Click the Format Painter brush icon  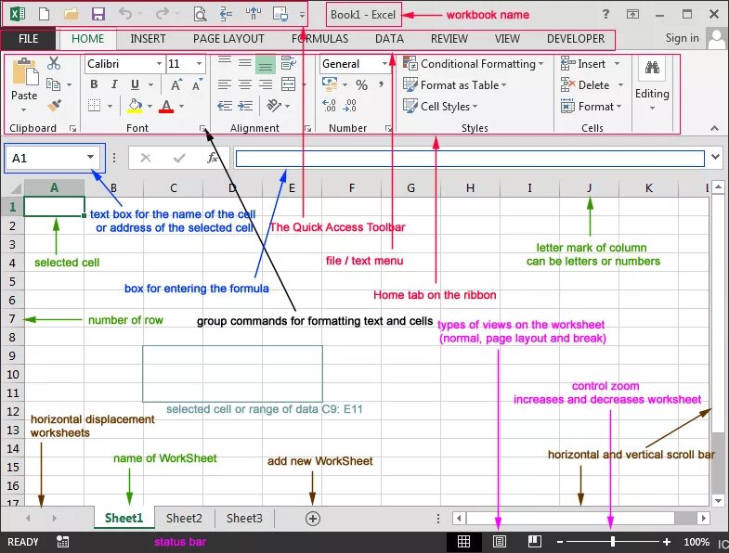click(x=55, y=106)
